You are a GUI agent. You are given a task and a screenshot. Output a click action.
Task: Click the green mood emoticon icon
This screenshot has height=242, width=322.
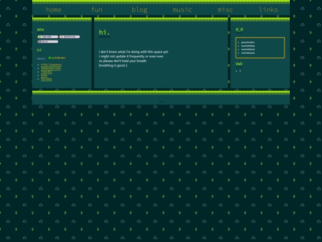pos(49,58)
